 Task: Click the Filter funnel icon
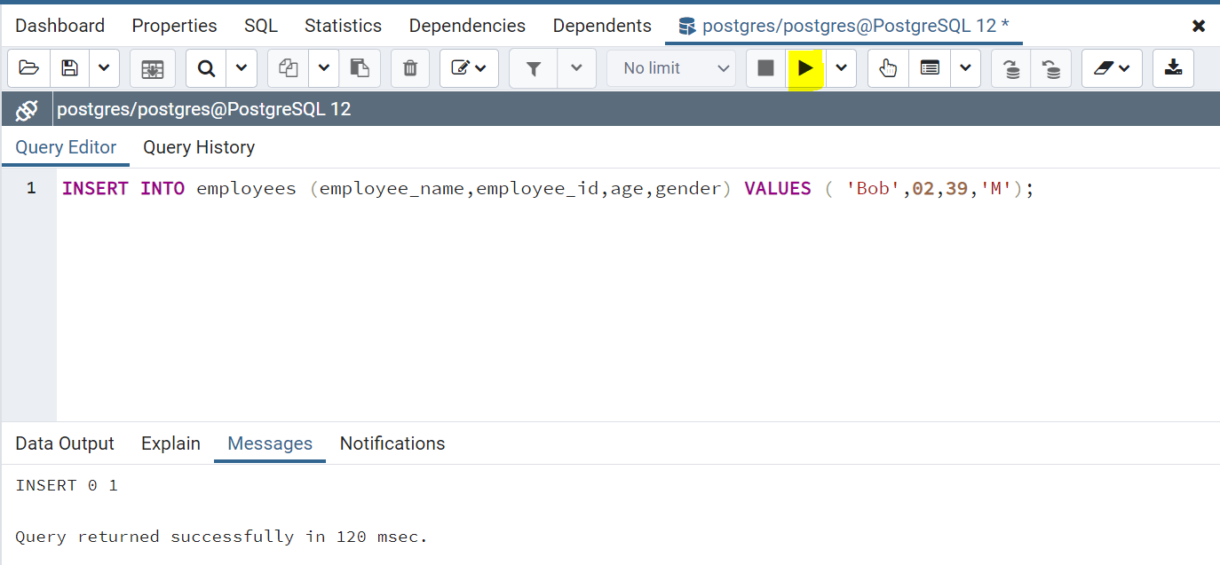click(534, 68)
